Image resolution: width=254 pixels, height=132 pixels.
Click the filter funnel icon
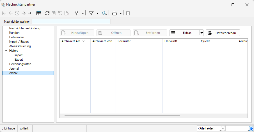tap(91, 13)
